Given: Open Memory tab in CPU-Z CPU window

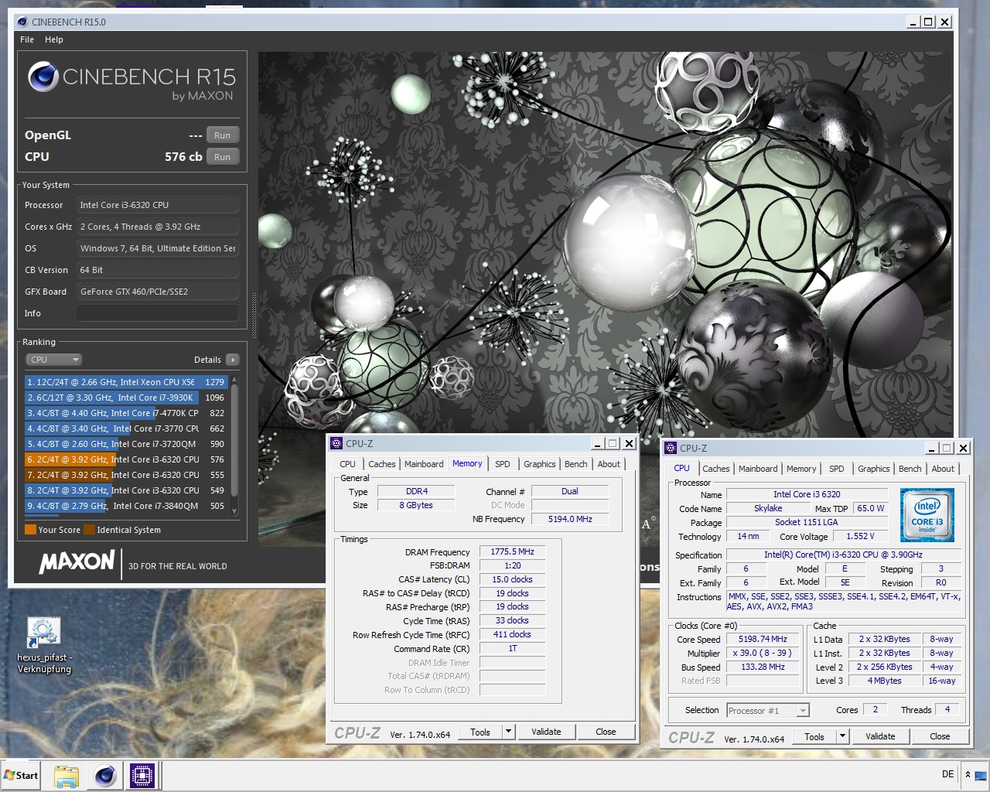Looking at the screenshot, I should coord(801,469).
